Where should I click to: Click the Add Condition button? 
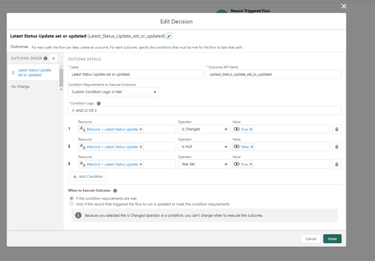[88, 177]
